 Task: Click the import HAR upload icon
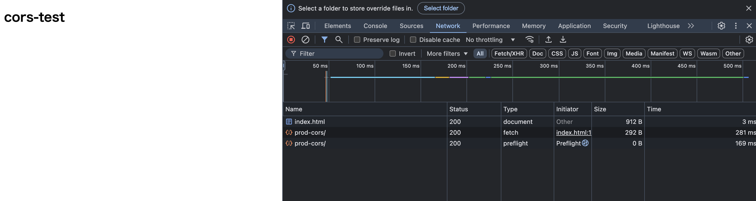[x=548, y=40]
